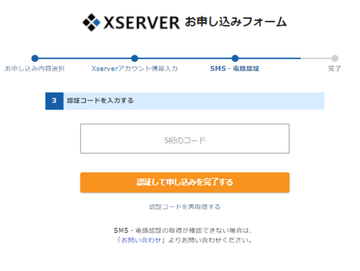Click the 完了 step label
The width and height of the screenshot is (360, 271).
tap(335, 68)
